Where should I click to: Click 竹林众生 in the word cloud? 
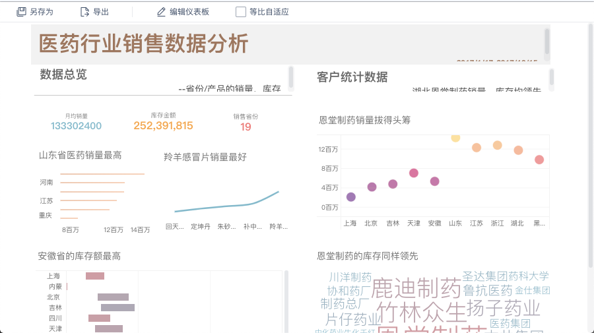tap(421, 311)
